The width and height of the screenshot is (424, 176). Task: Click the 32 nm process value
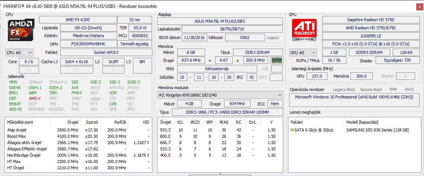(x=135, y=20)
